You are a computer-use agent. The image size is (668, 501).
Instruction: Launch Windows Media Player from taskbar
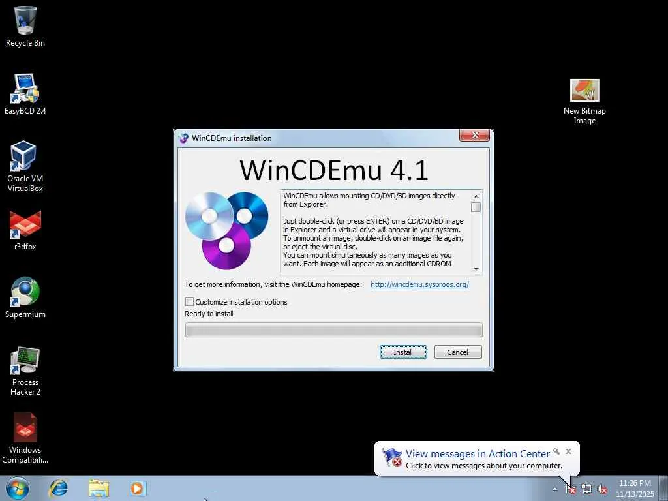pos(138,488)
